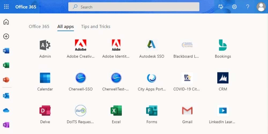Viewport: 268px width, 134px height.
Task: Open the account profile avatar
Action: click(x=261, y=7)
